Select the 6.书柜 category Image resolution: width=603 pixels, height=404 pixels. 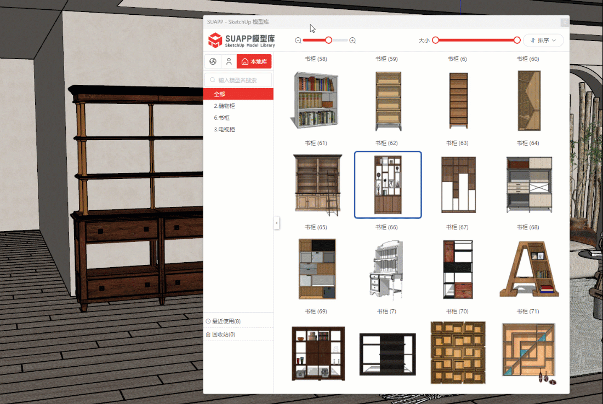[221, 118]
